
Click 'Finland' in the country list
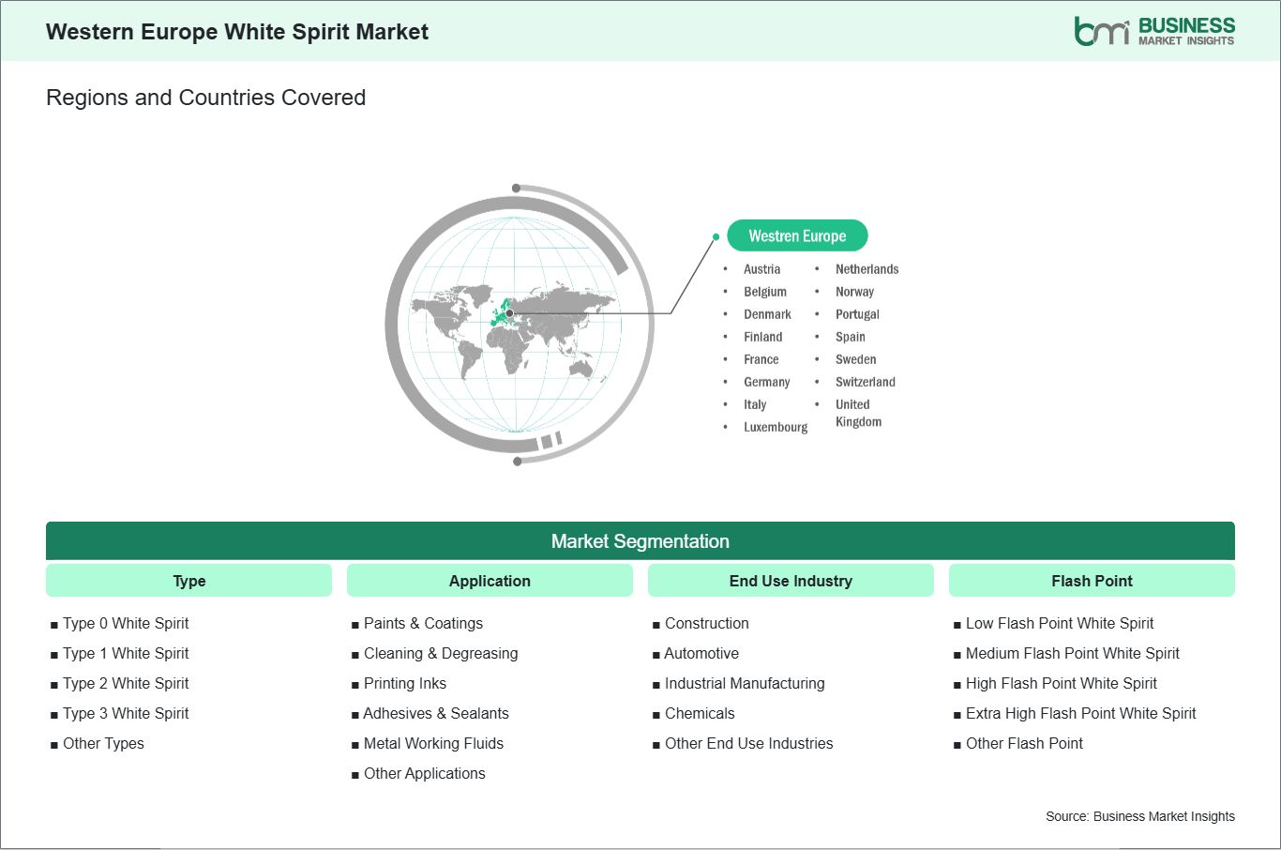coord(762,337)
